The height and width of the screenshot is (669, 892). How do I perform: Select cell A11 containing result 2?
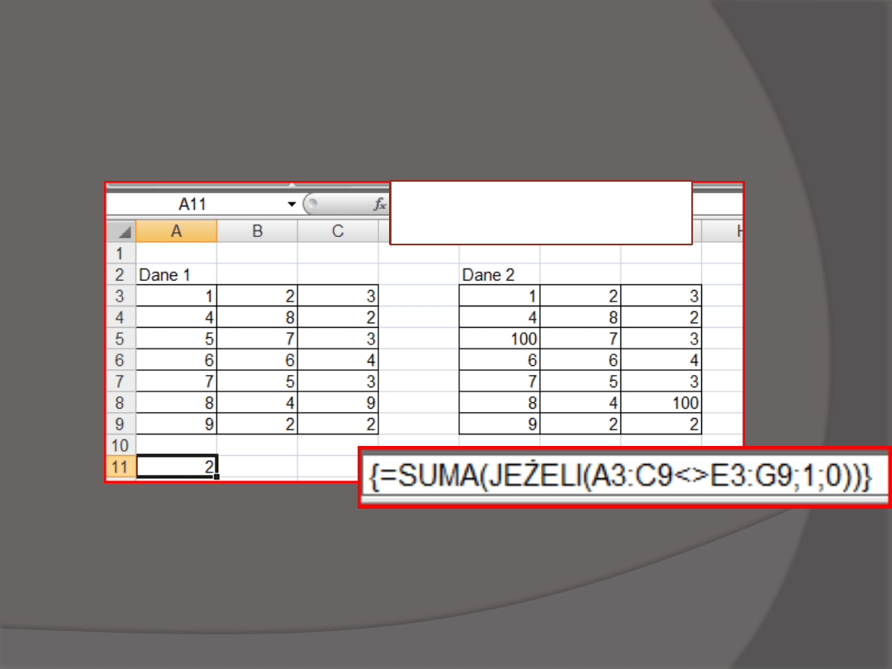pyautogui.click(x=177, y=467)
